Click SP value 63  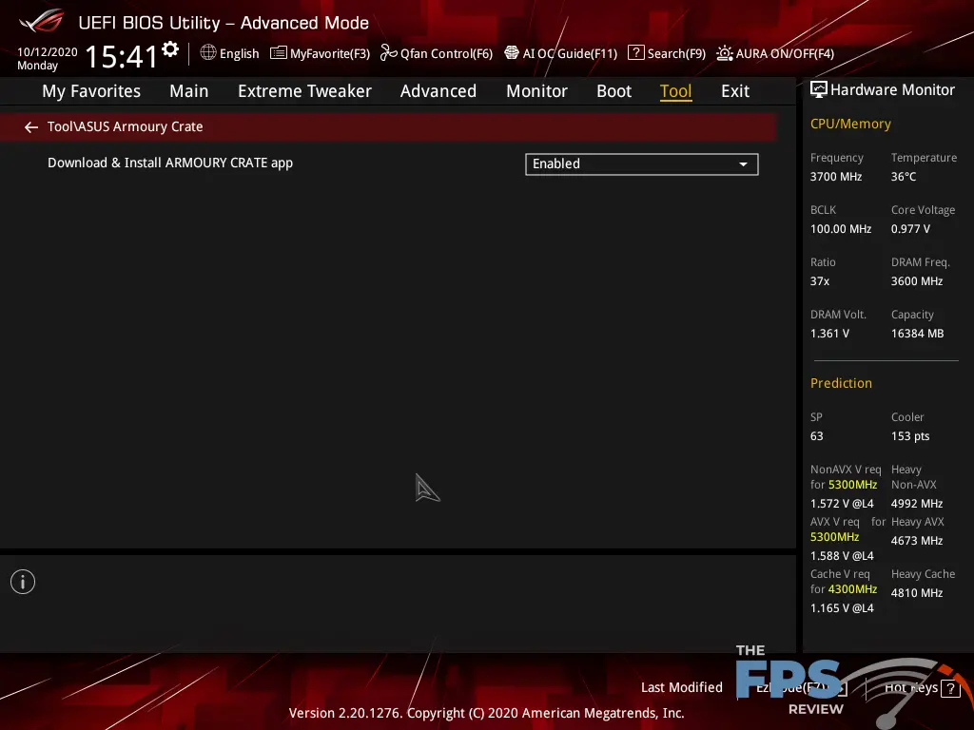pyautogui.click(x=816, y=435)
